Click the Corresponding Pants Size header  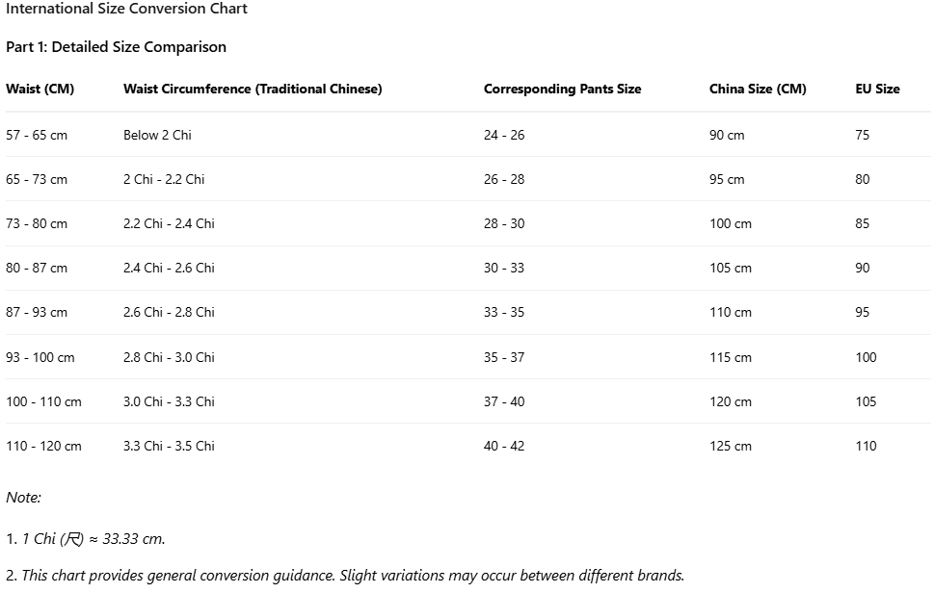click(x=562, y=89)
